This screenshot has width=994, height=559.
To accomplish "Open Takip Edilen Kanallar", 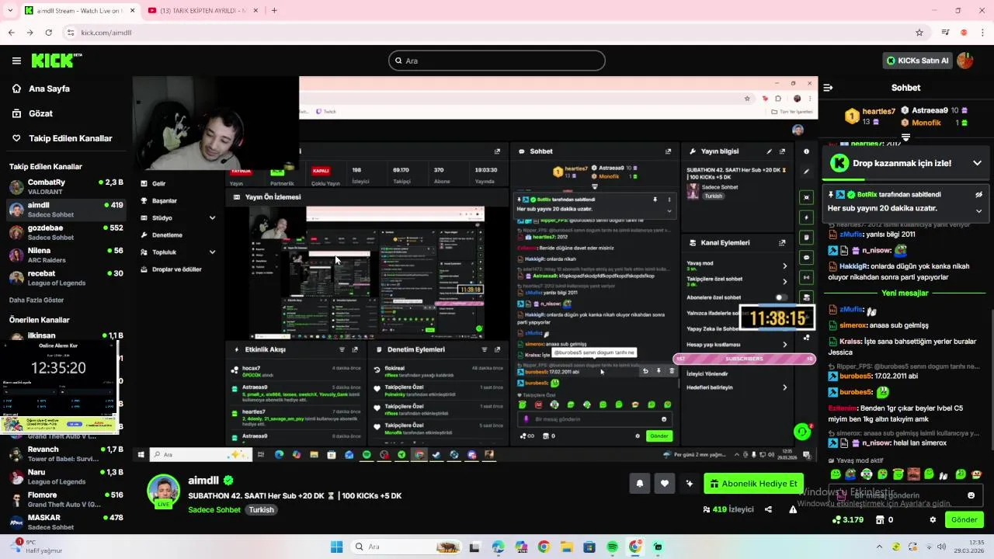I will pos(71,138).
